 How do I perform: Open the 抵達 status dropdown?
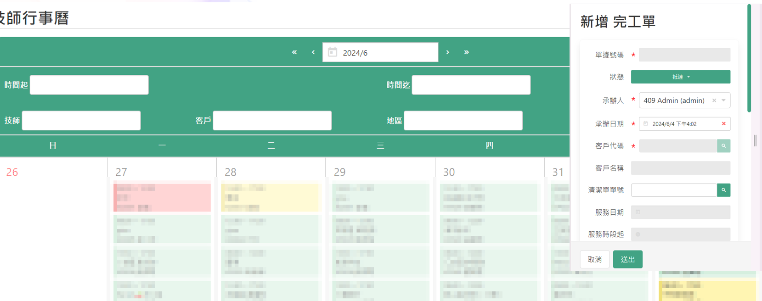click(680, 77)
